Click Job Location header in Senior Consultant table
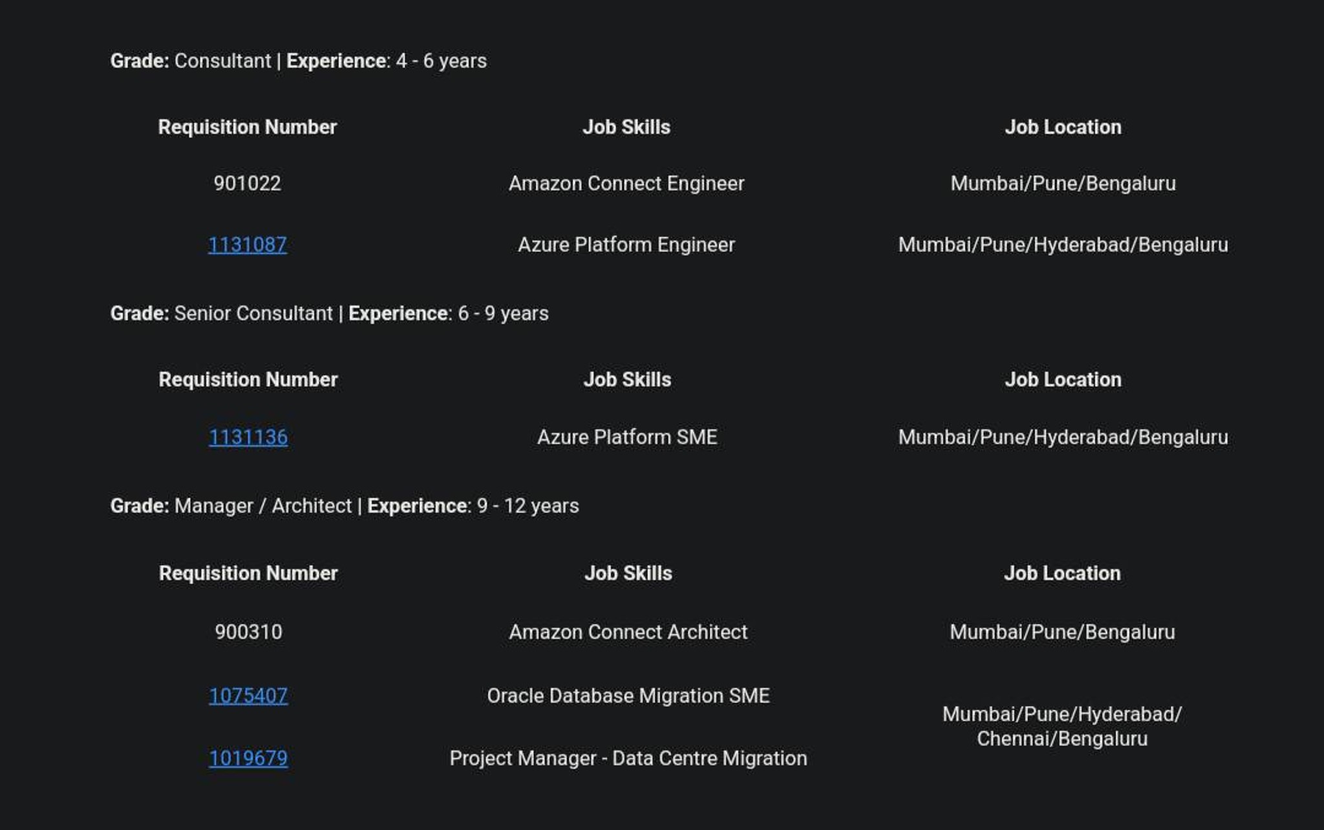 pos(1063,380)
